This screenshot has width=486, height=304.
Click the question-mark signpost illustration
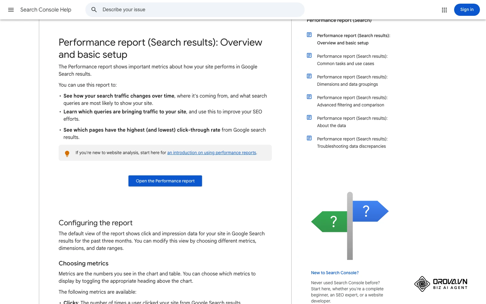350,226
